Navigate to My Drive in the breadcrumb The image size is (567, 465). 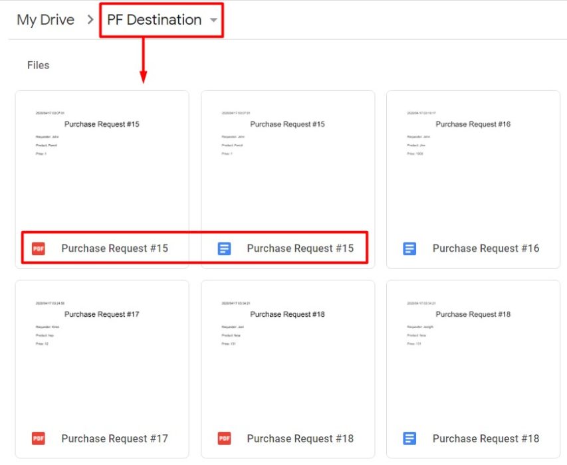click(x=45, y=20)
